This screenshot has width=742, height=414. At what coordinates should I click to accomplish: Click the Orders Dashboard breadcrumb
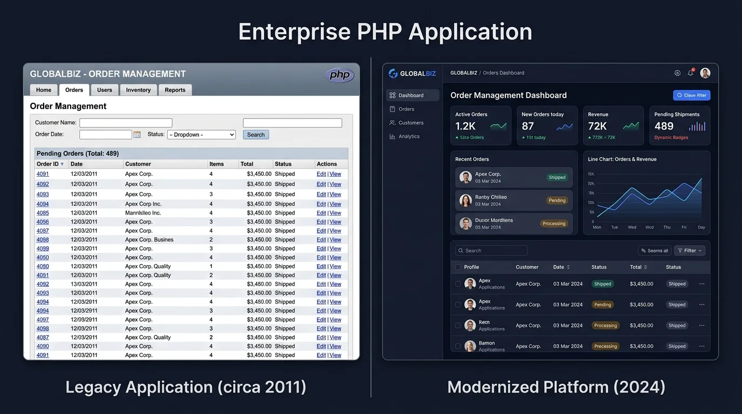point(504,73)
